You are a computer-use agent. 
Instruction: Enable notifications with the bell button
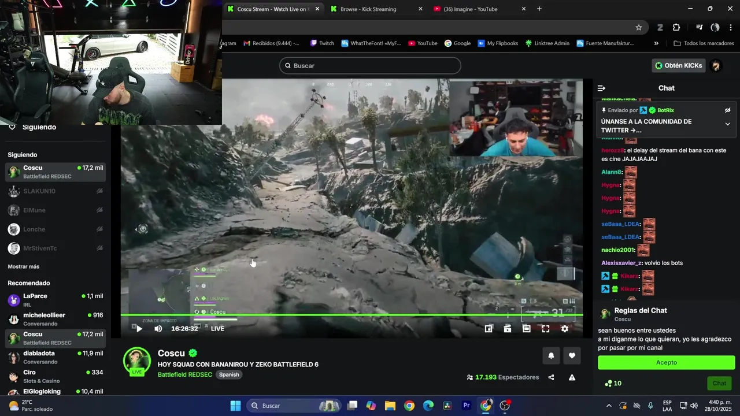(x=551, y=355)
